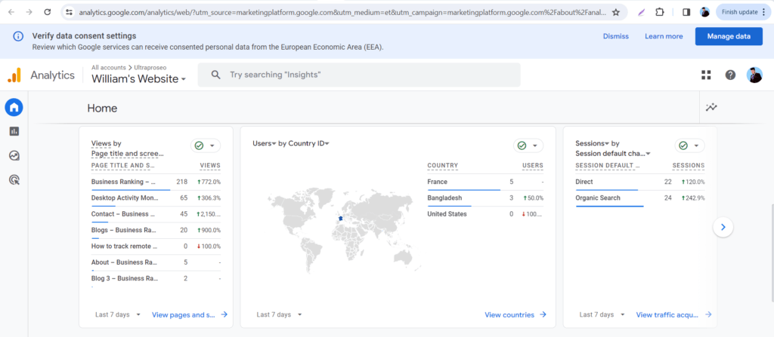This screenshot has height=337, width=774.
Task: Select the Organic Search channel row
Action: (x=640, y=198)
